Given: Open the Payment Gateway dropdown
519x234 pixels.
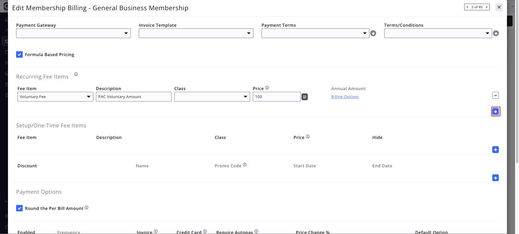Looking at the screenshot, I should (73, 33).
